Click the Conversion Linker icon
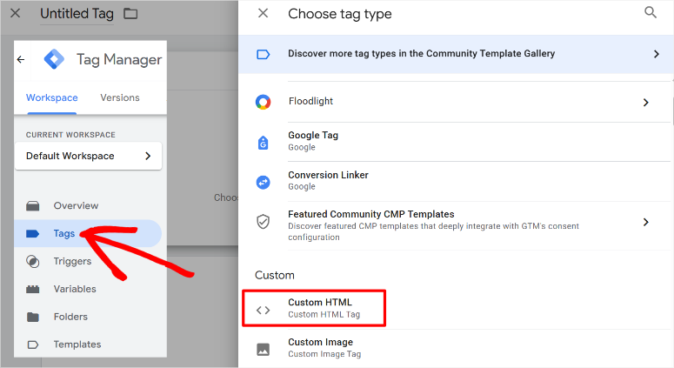Image resolution: width=674 pixels, height=368 pixels. [x=263, y=181]
